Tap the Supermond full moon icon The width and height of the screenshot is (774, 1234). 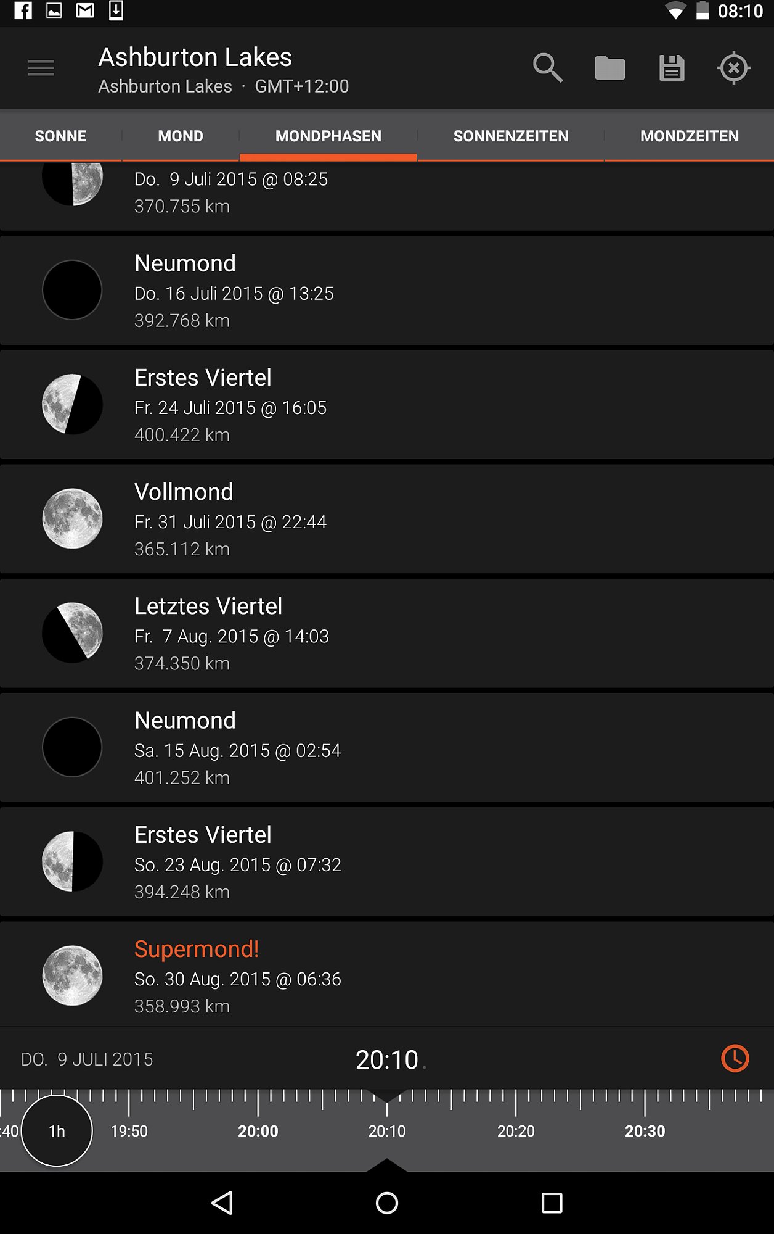click(x=72, y=975)
